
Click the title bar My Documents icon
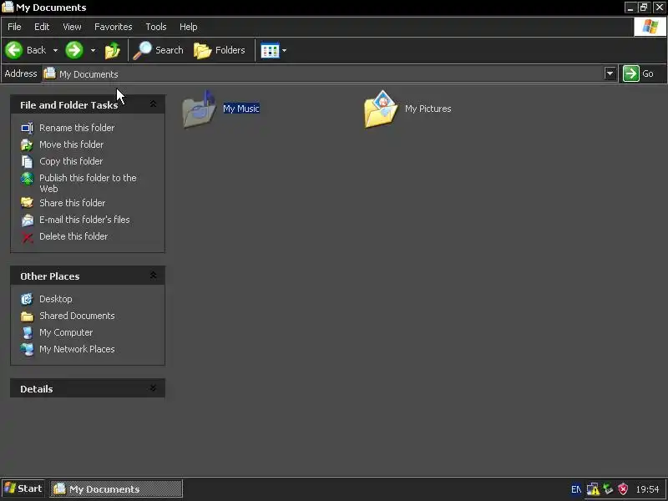(x=8, y=8)
